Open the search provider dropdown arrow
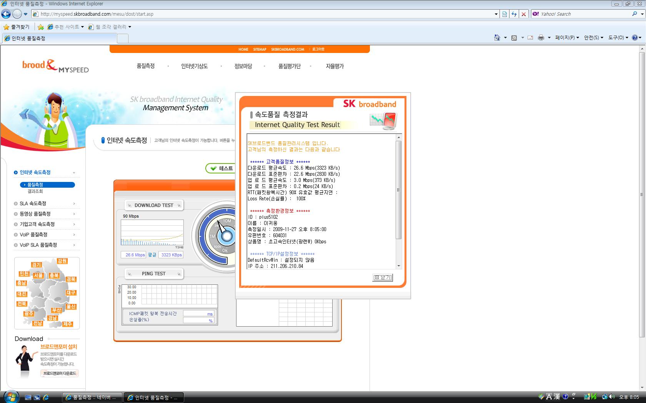Viewport: 646px width, 403px height. point(642,14)
